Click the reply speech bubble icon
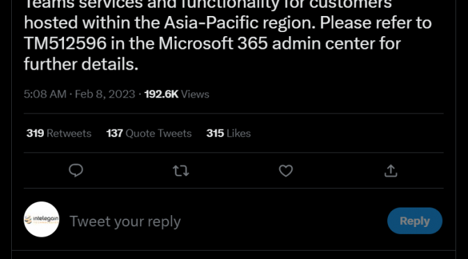Screen dimensions: 468x259 [x=76, y=171]
